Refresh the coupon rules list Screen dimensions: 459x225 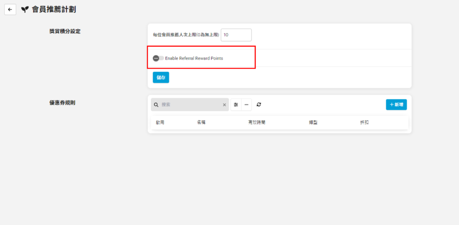point(259,104)
